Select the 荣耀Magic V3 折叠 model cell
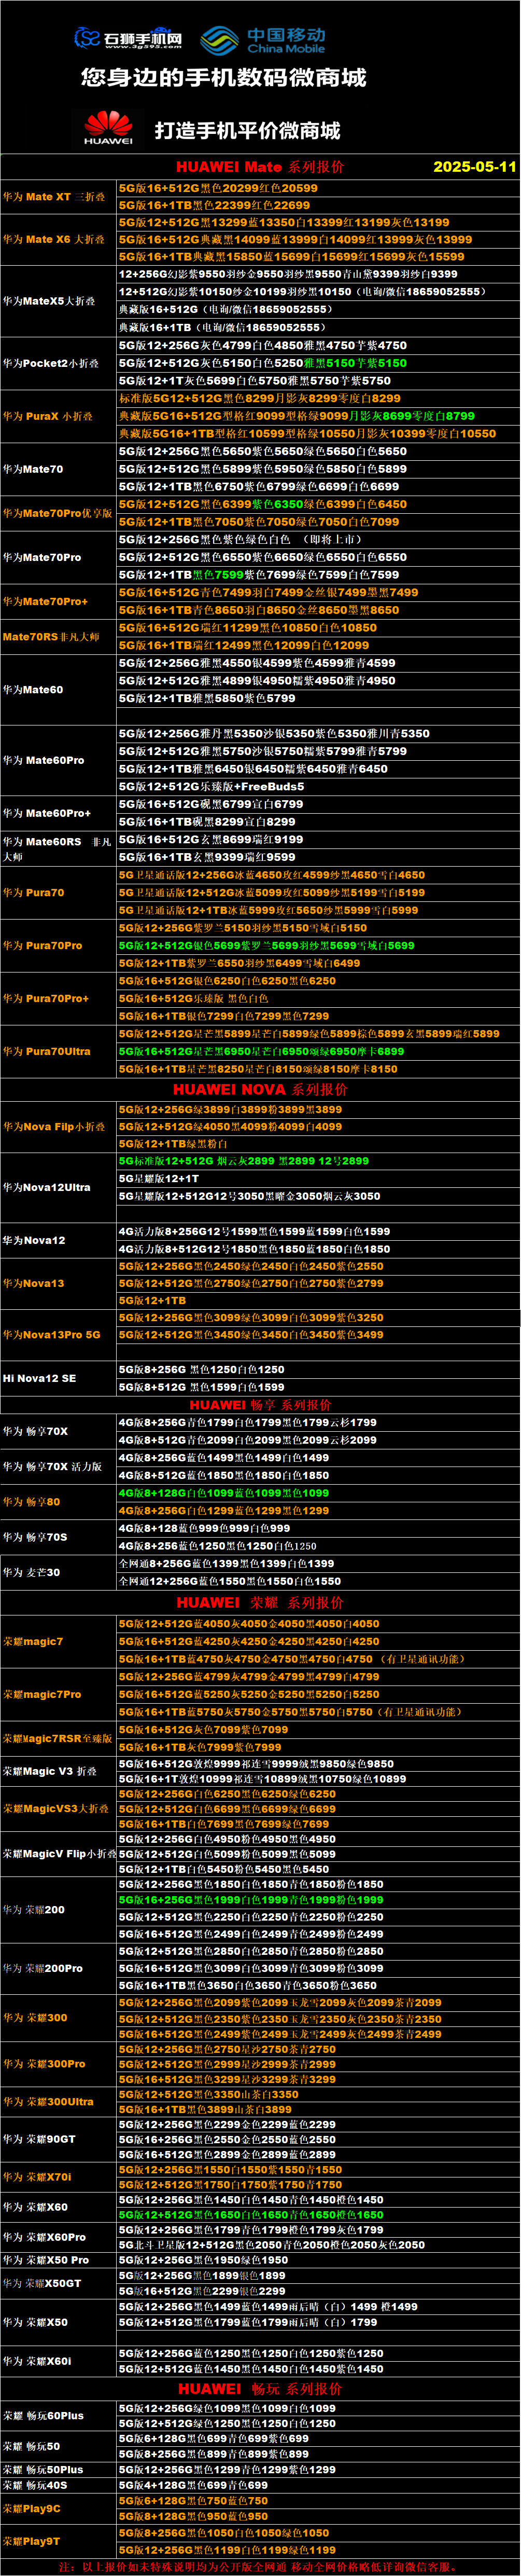 pyautogui.click(x=58, y=1771)
